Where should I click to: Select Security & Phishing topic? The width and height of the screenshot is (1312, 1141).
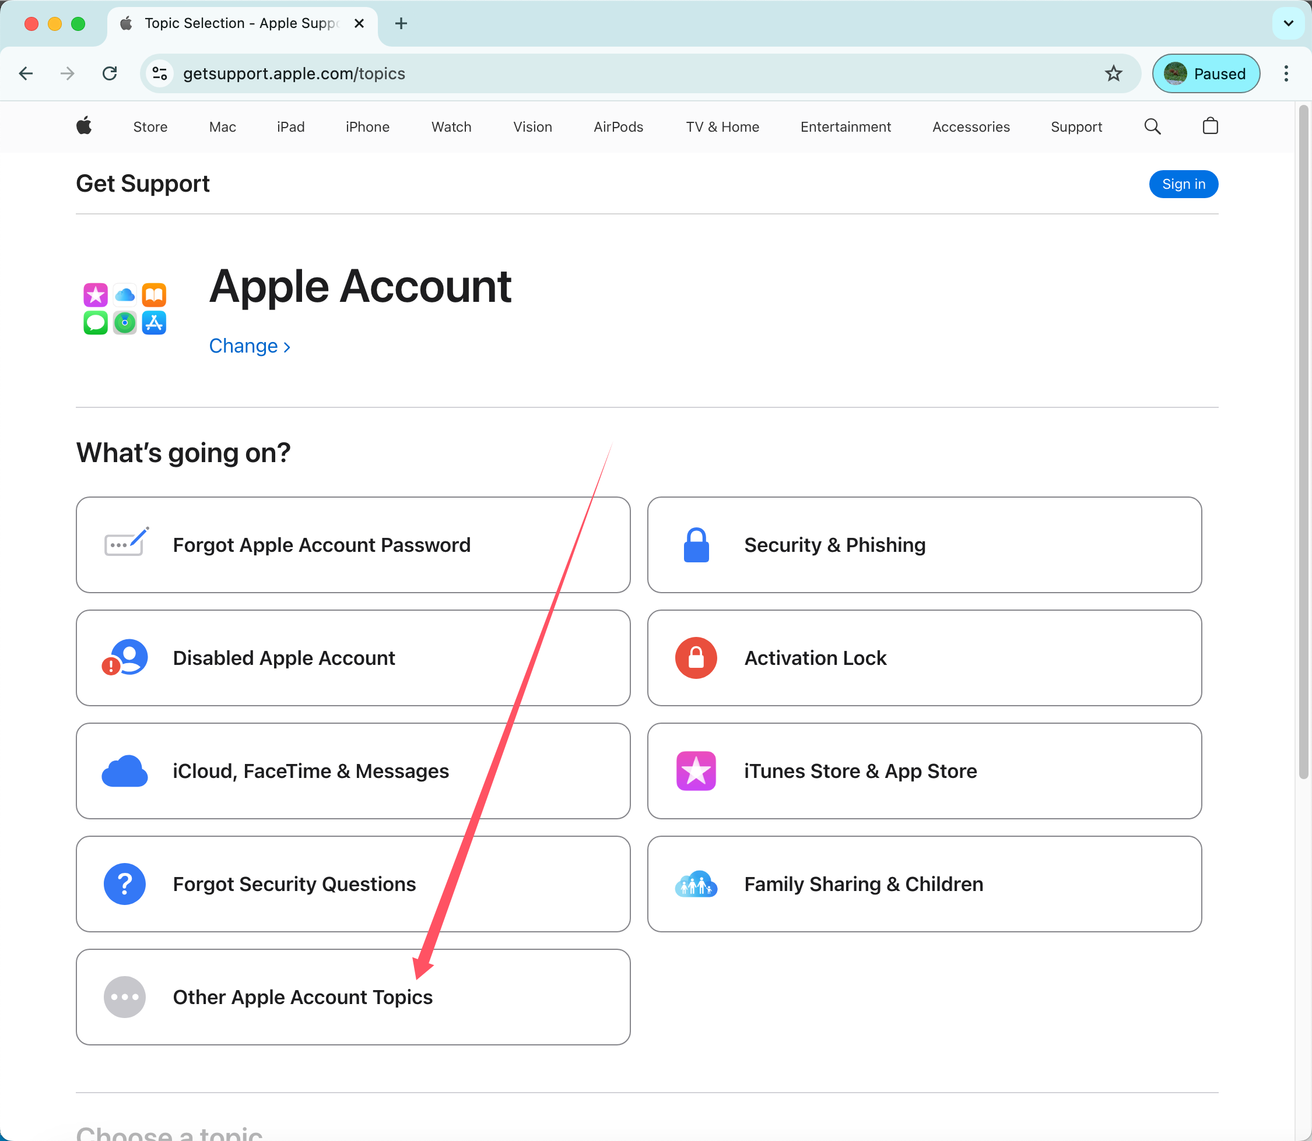pyautogui.click(x=925, y=545)
